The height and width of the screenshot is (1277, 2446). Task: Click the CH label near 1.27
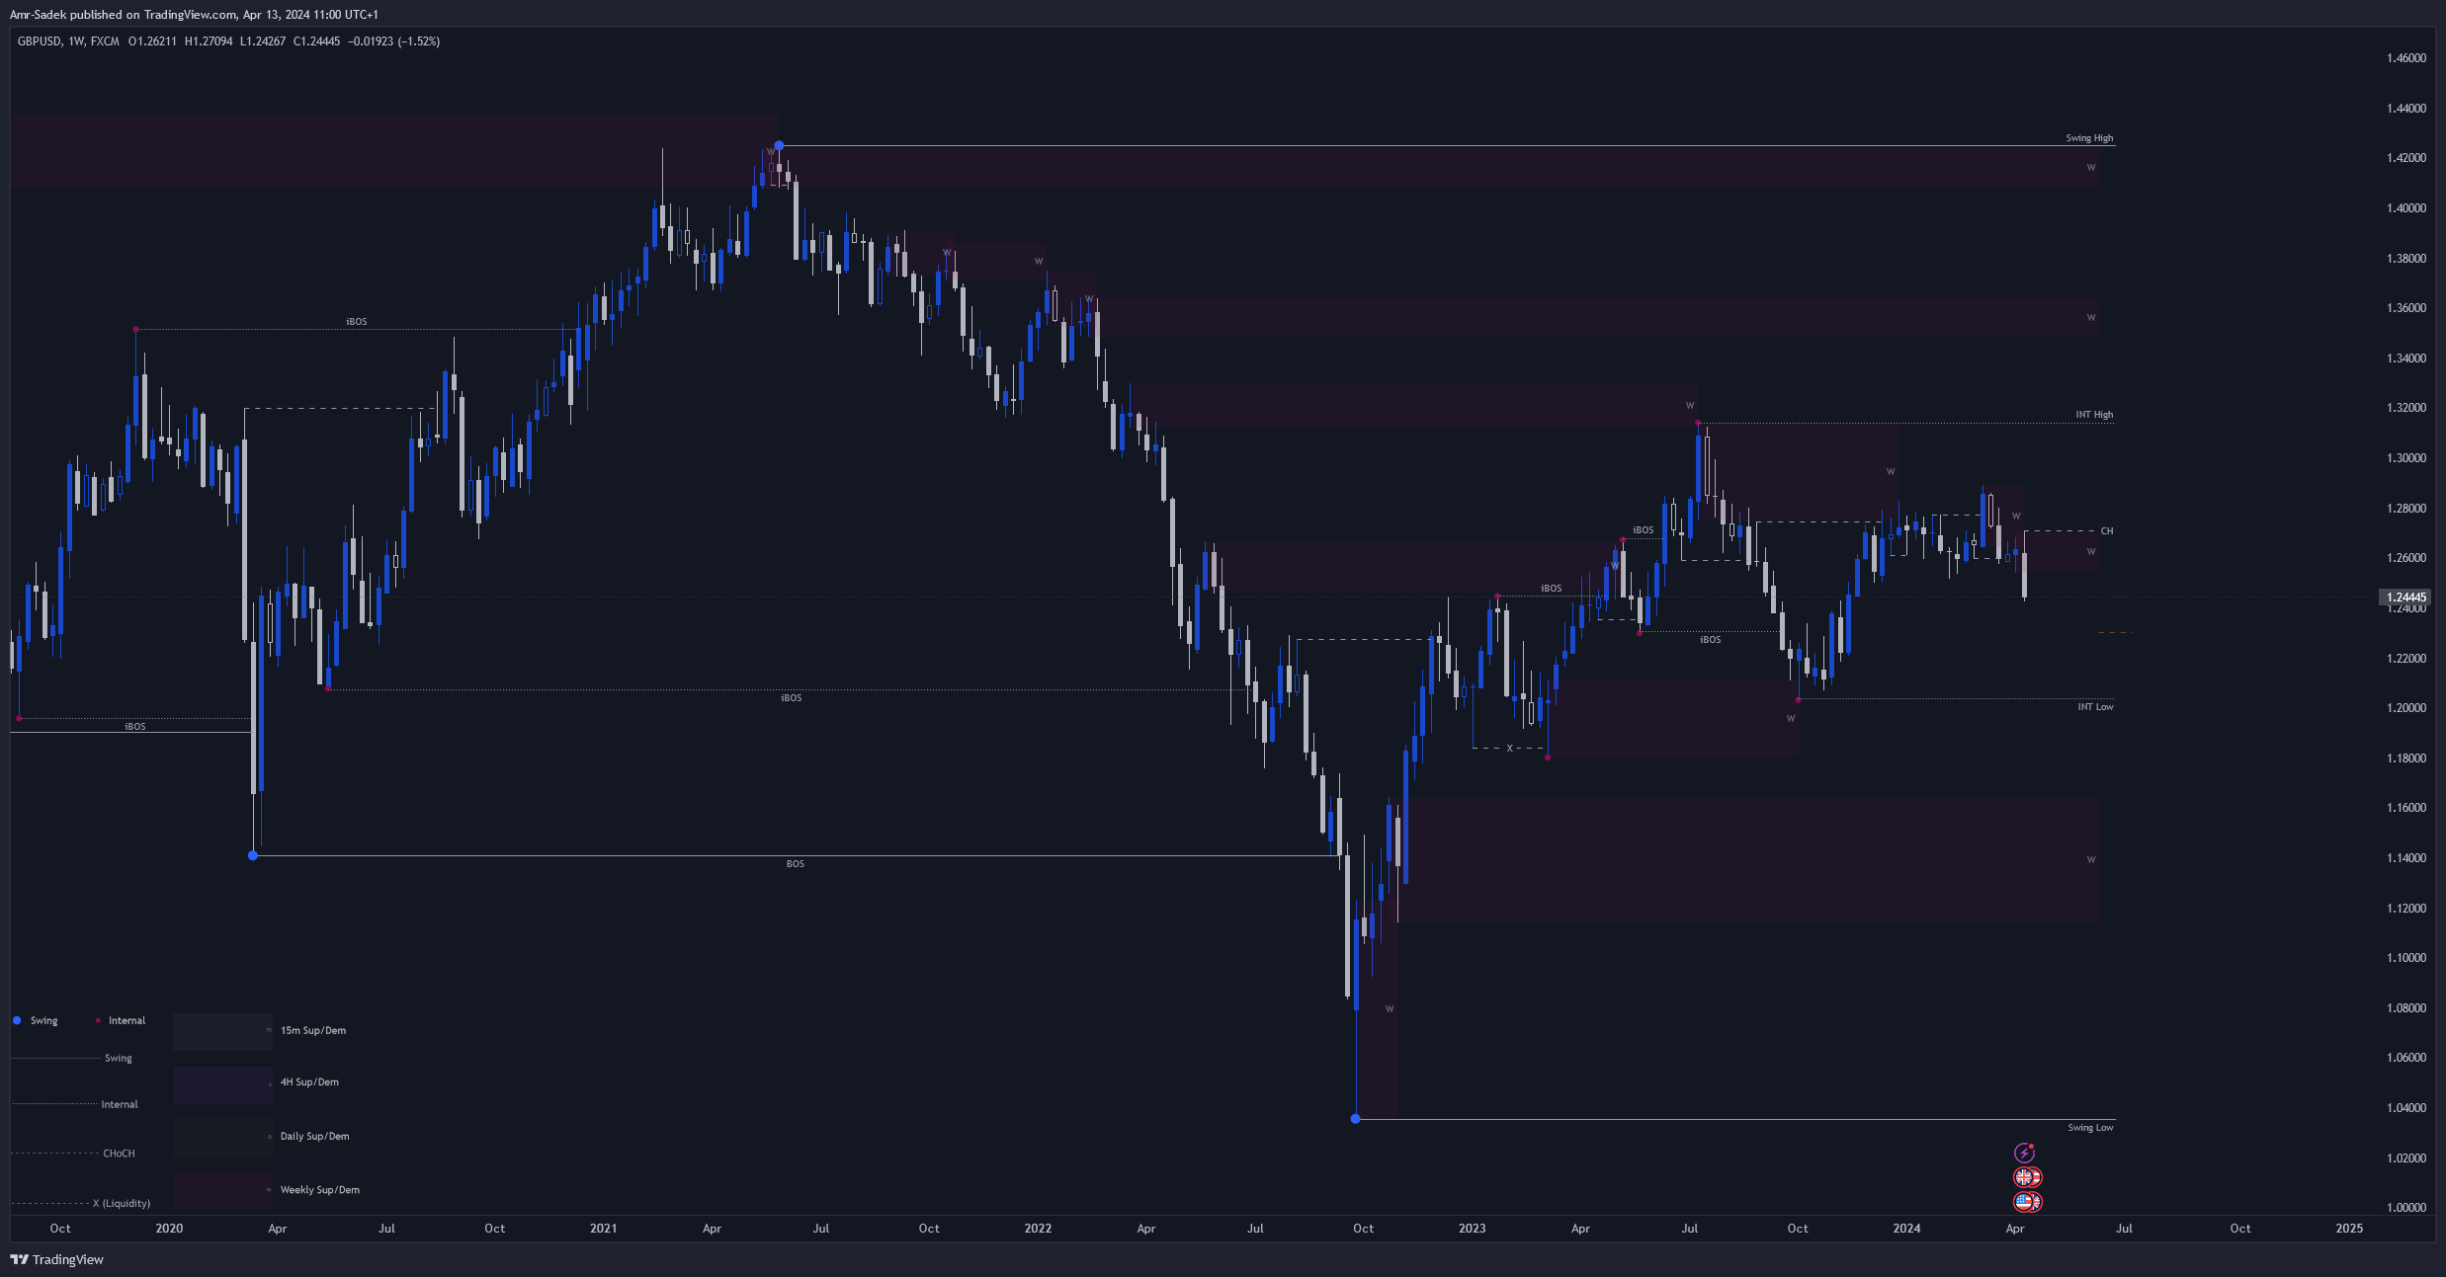(2107, 531)
